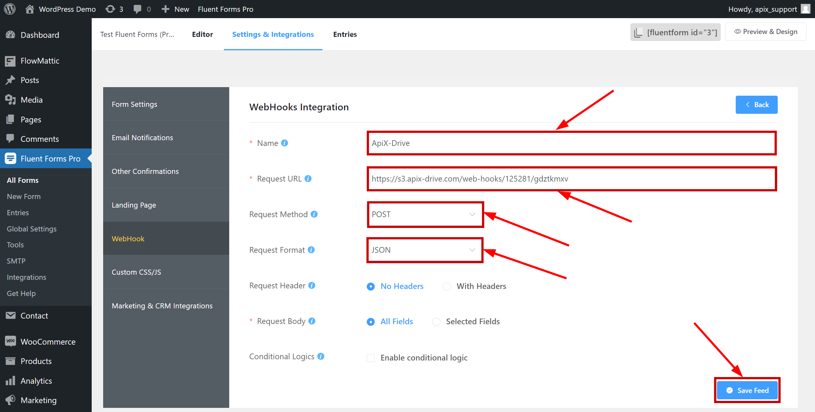Viewport: 815px width, 412px height.
Task: Click the Dashboard gauge icon
Action: (10, 35)
